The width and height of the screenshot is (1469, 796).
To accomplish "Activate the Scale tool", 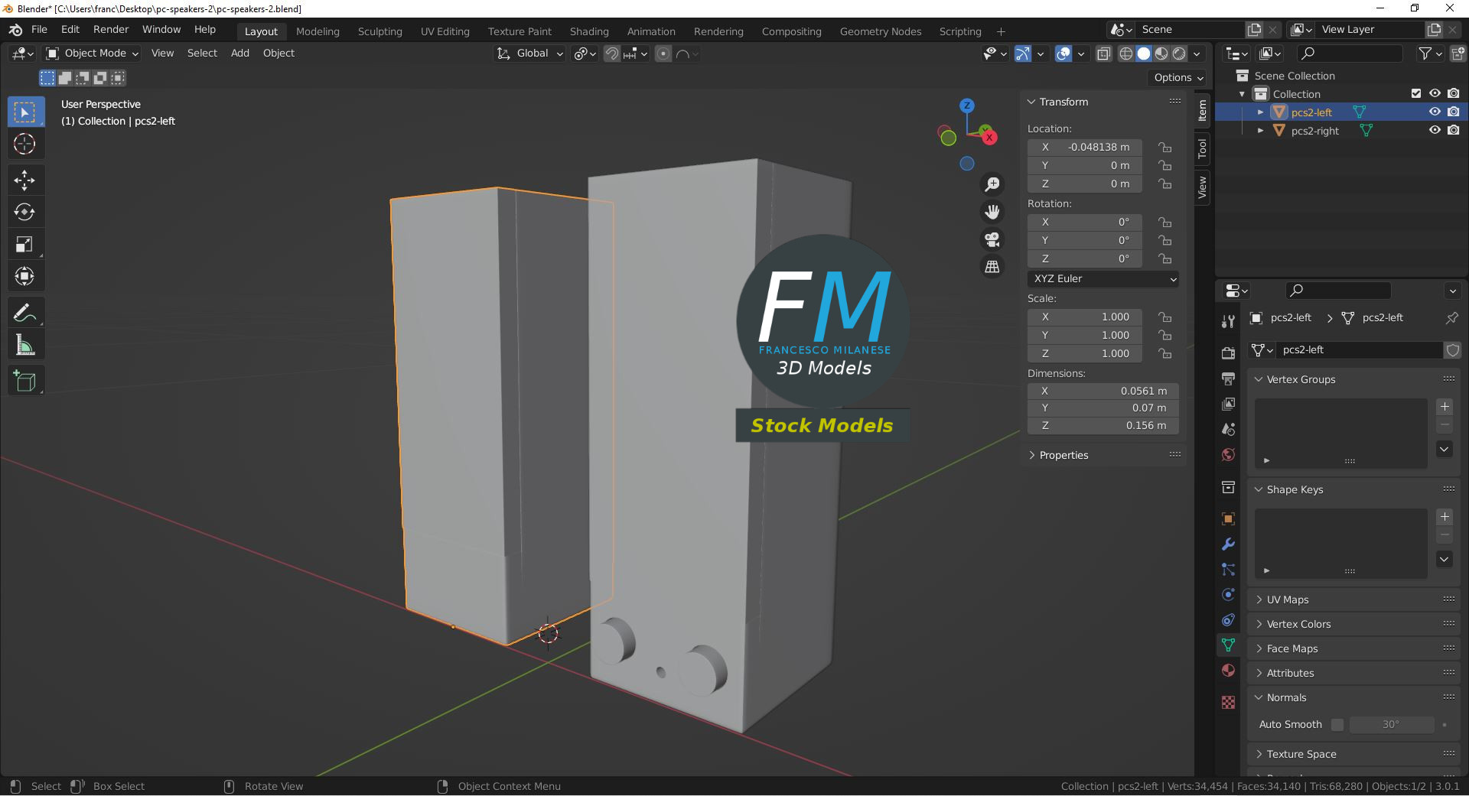I will click(24, 245).
